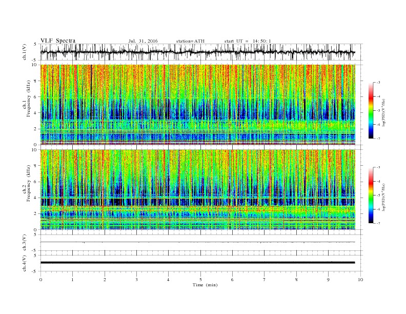Viewport: 406px width, 314px height.
Task: Click the "-3" value on ch.1 color bar
Action: tap(378, 83)
